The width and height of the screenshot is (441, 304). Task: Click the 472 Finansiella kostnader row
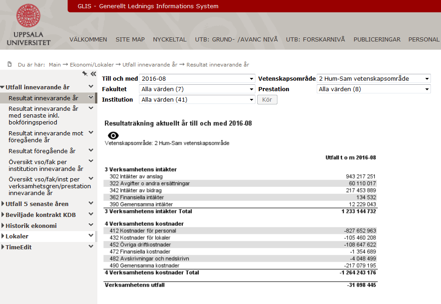(x=240, y=252)
